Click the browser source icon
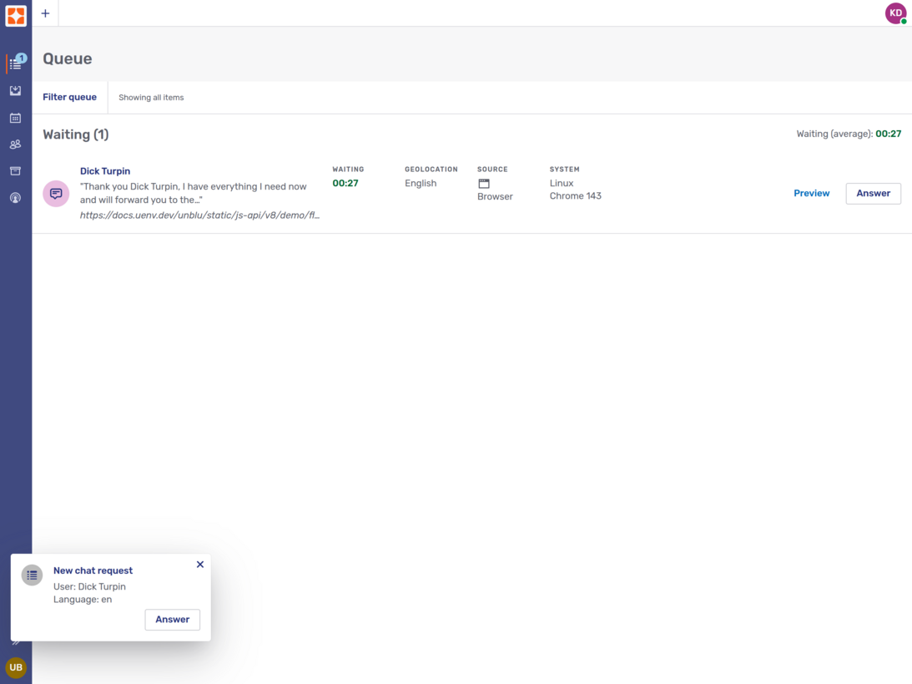Screen dimensions: 912x684 [484, 184]
